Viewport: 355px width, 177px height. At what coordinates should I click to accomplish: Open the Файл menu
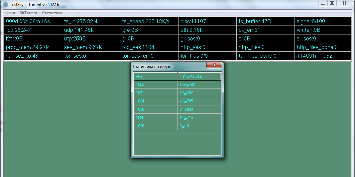click(x=10, y=13)
